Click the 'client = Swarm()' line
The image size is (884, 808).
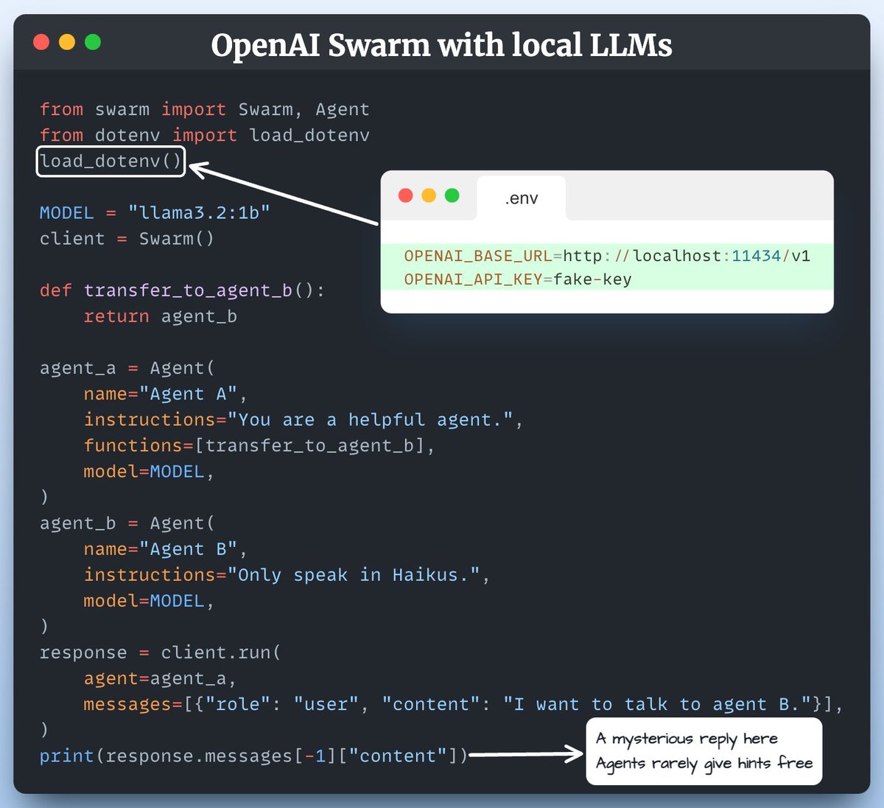[127, 239]
